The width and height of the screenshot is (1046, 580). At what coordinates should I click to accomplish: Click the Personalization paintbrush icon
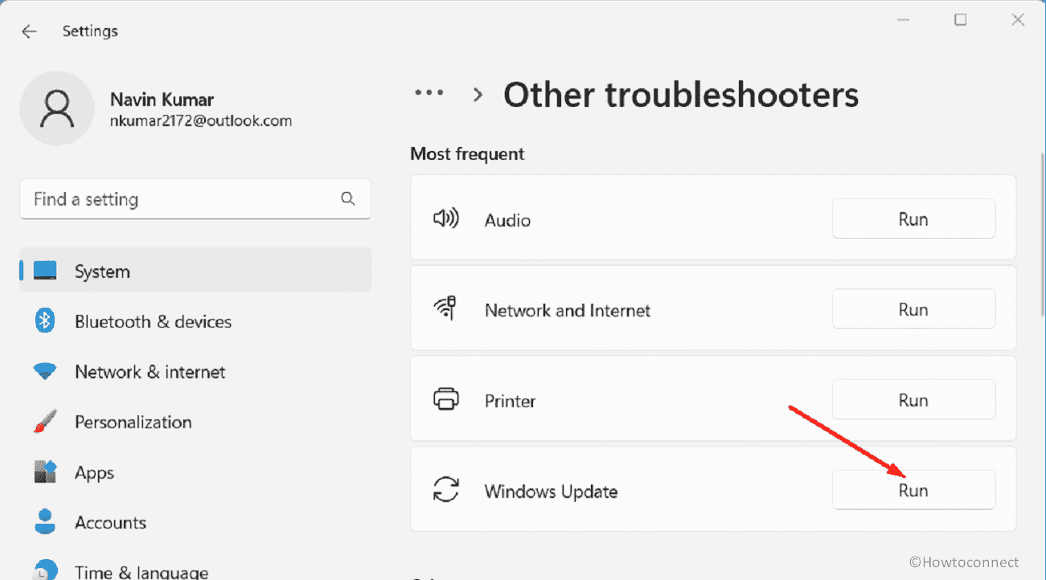(45, 422)
